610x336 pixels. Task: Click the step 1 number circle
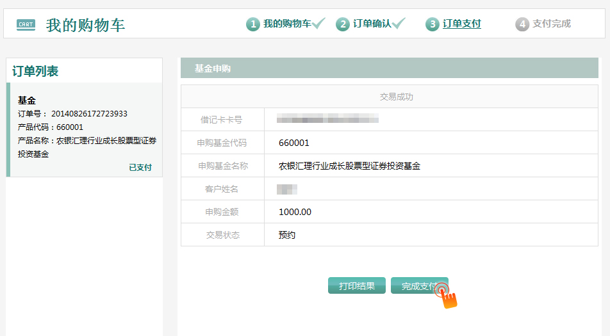click(253, 24)
